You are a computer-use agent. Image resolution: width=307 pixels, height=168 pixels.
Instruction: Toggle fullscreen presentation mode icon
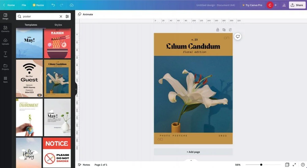click(x=294, y=165)
